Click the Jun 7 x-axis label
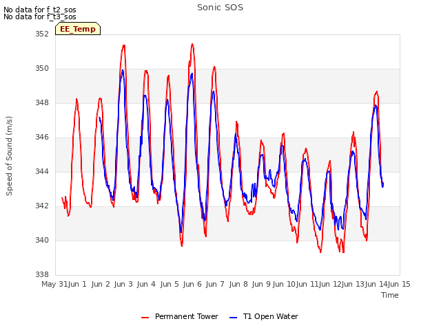Image resolution: width=441 pixels, height=330 pixels. [215, 284]
